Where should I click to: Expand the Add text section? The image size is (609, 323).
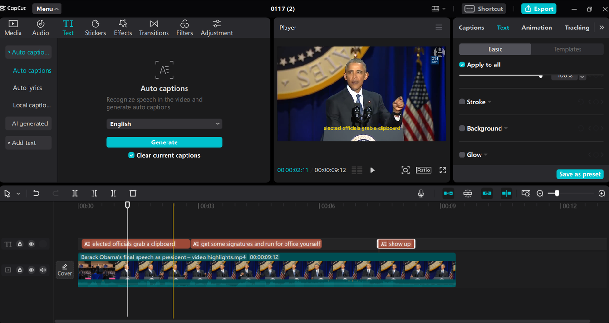(x=29, y=142)
